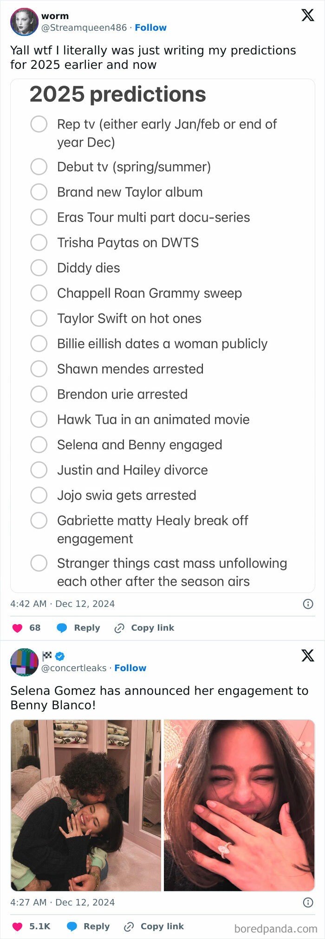Click the Copy link chain icon on worm's tweet
Image resolution: width=325 pixels, height=939 pixels.
pyautogui.click(x=119, y=627)
